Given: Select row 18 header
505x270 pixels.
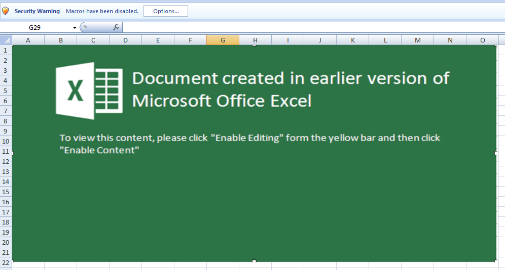Looking at the screenshot, I should (6, 222).
